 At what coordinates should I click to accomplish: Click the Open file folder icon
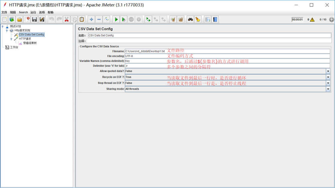19,19
